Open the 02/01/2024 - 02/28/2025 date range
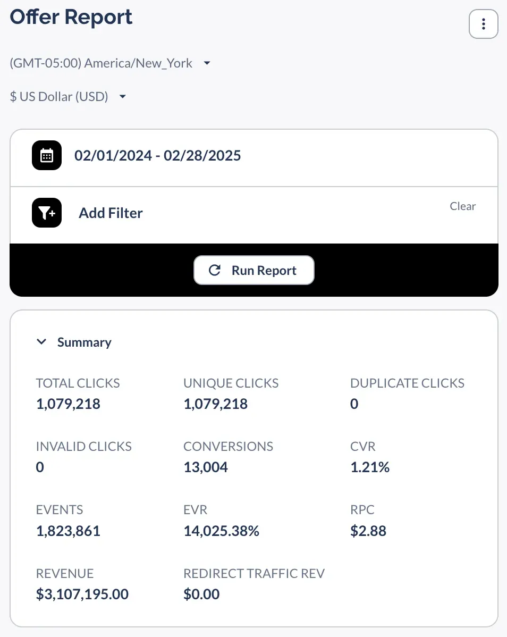 158,155
